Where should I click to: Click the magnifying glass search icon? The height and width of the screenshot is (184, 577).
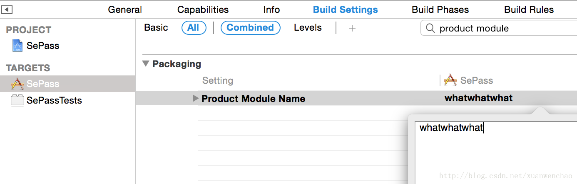pos(430,28)
